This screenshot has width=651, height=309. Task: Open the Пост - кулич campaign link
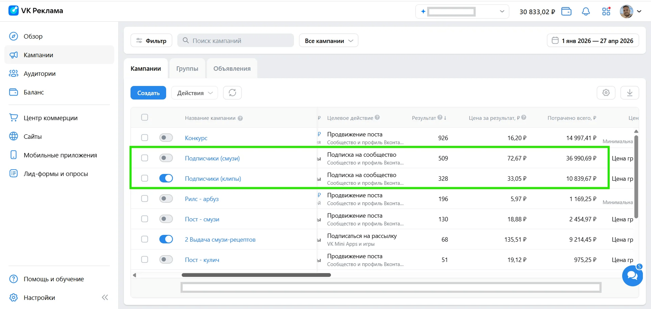tap(202, 260)
